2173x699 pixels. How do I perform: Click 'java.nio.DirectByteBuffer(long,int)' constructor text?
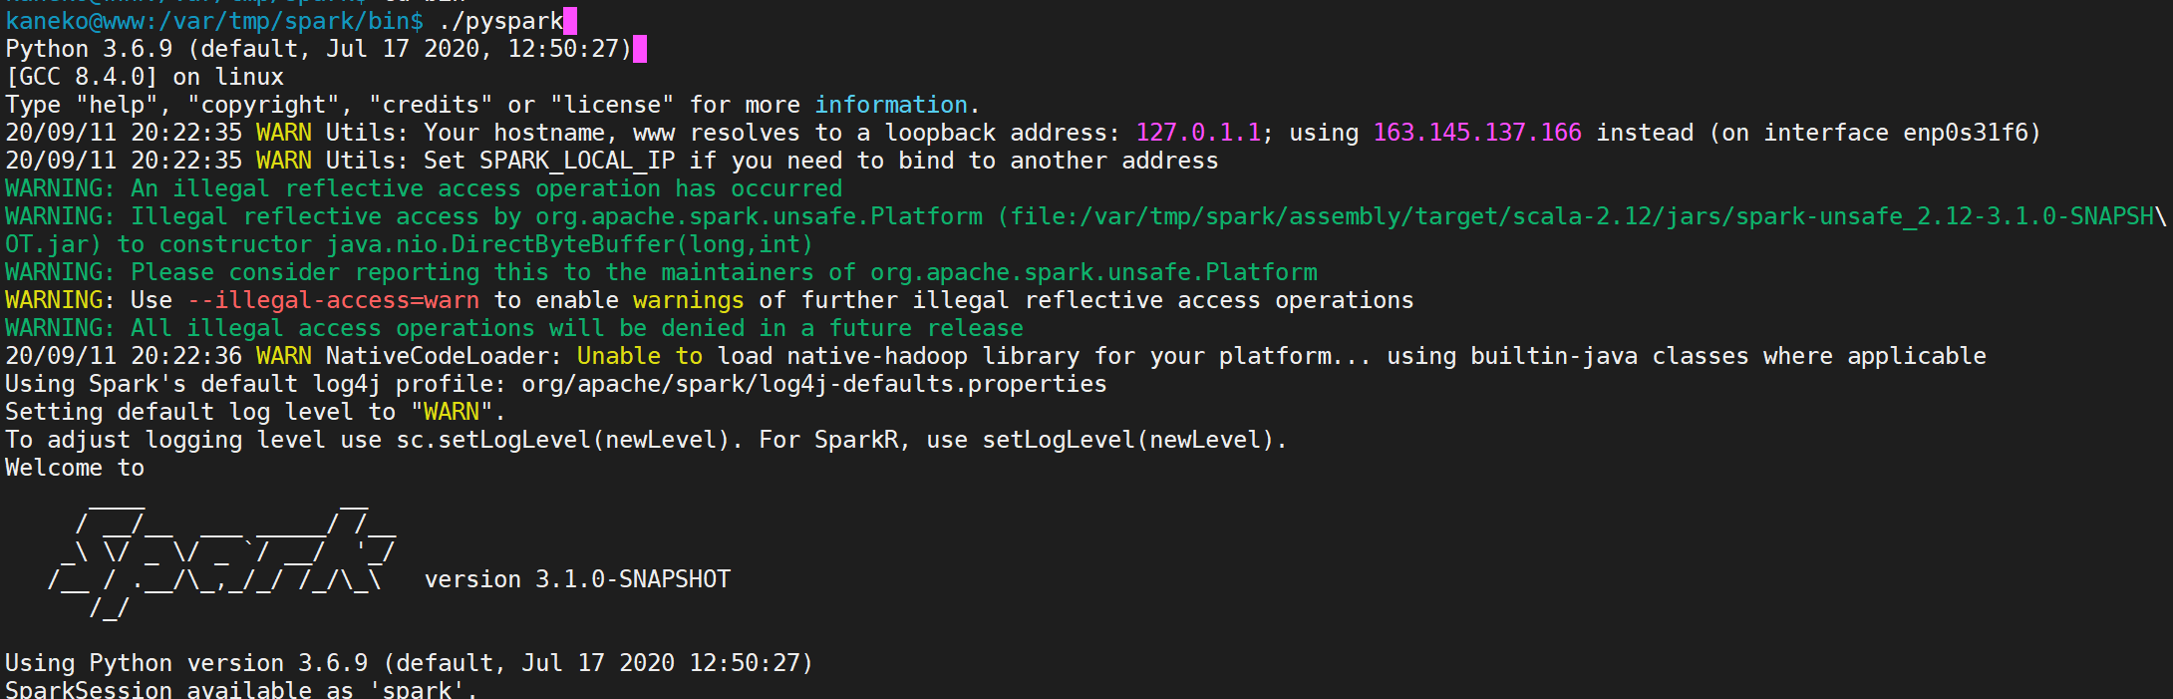570,244
